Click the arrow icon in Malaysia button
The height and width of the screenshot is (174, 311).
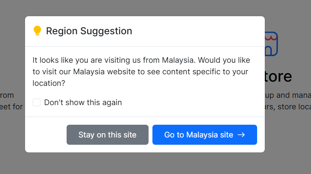(x=241, y=135)
